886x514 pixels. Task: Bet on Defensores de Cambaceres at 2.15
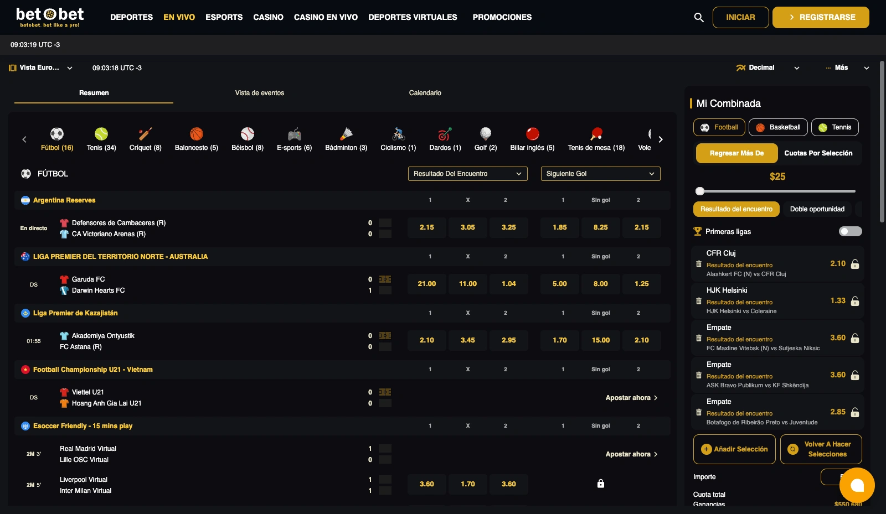click(x=427, y=227)
